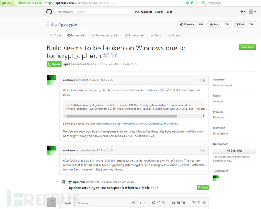Open the pycrypto repository link

tap(69, 24)
